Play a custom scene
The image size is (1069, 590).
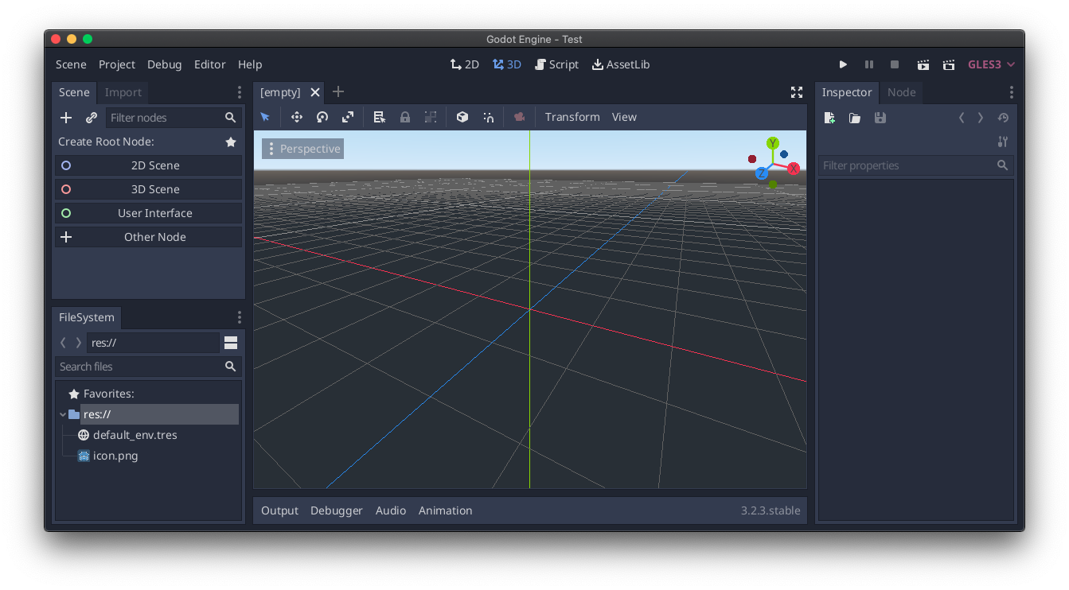[x=949, y=64]
